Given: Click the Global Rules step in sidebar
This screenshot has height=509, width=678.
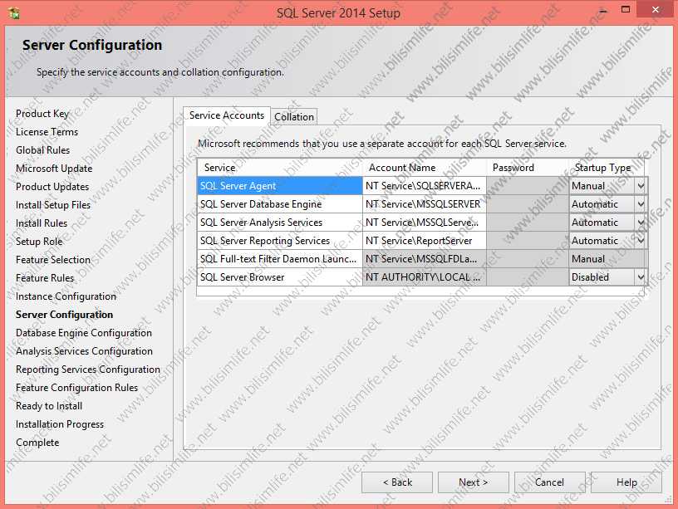Looking at the screenshot, I should pos(43,150).
